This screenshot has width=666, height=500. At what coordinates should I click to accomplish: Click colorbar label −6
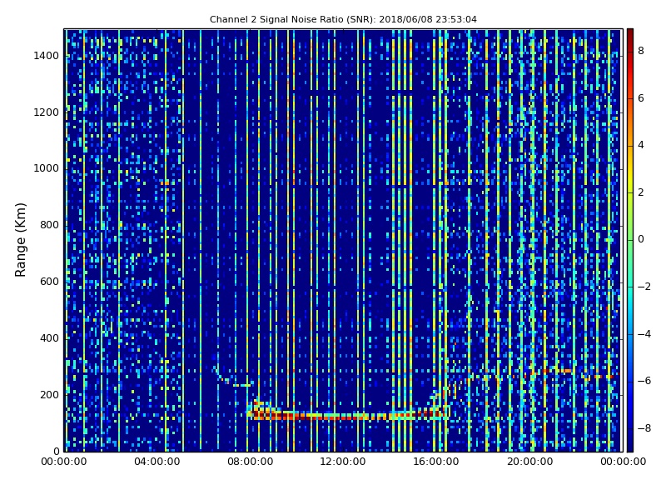click(644, 381)
